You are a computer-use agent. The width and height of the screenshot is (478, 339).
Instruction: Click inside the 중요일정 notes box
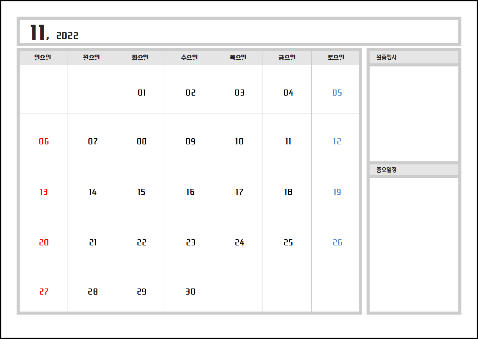pyautogui.click(x=414, y=245)
